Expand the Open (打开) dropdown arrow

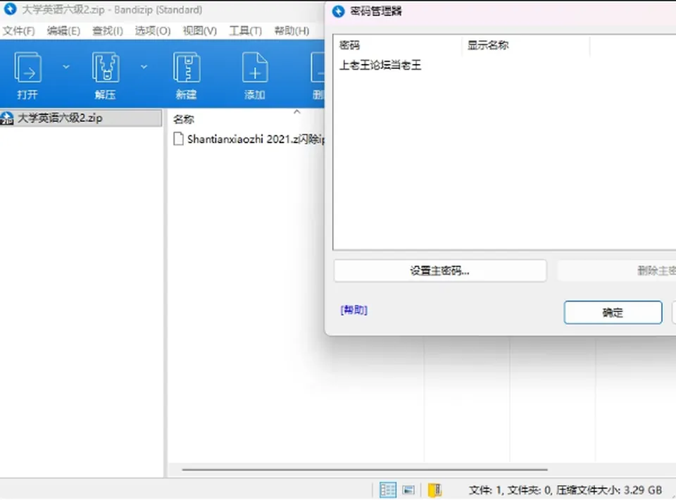click(x=66, y=67)
